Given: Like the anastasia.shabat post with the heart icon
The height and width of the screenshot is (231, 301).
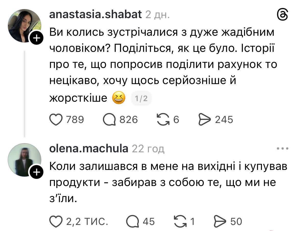Looking at the screenshot, I should [x=56, y=120].
